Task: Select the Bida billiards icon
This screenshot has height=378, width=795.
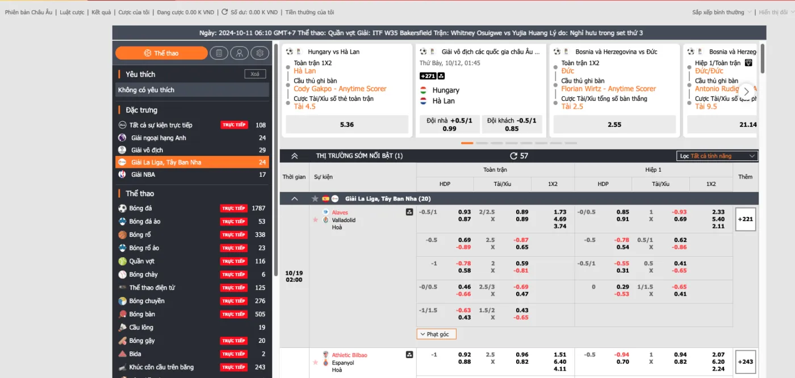Action: point(122,354)
